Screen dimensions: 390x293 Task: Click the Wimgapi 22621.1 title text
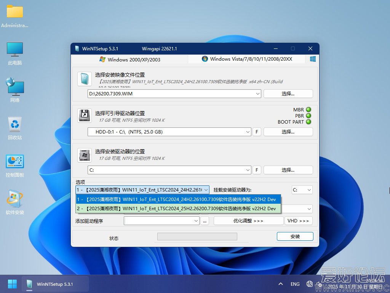pos(160,48)
